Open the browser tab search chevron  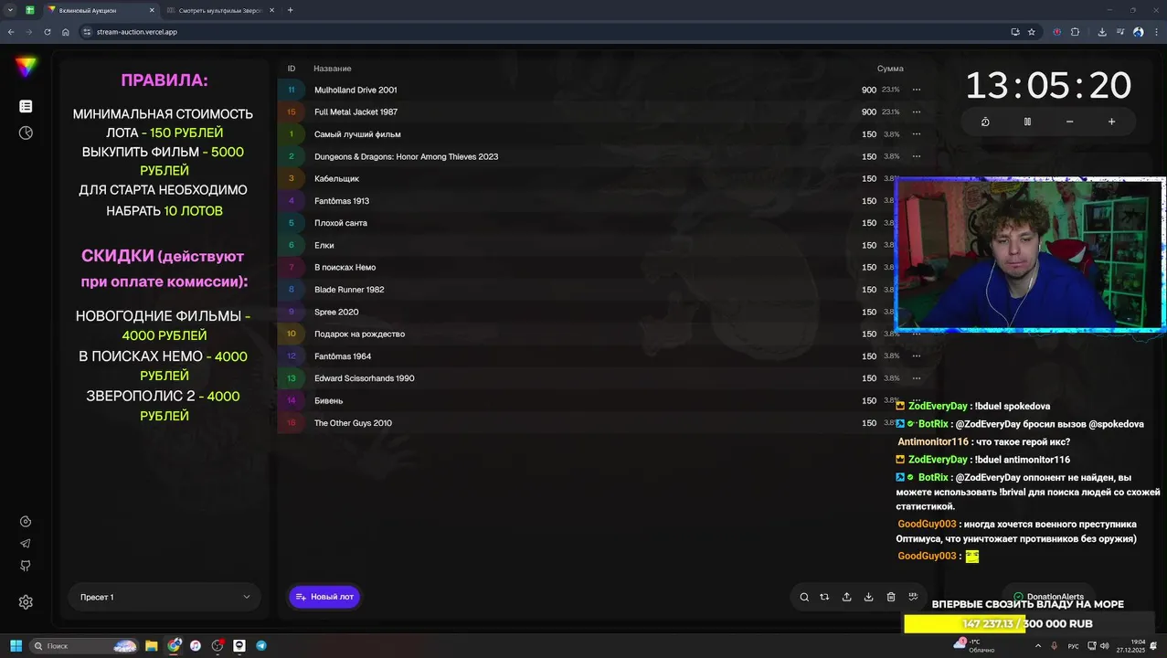point(10,10)
